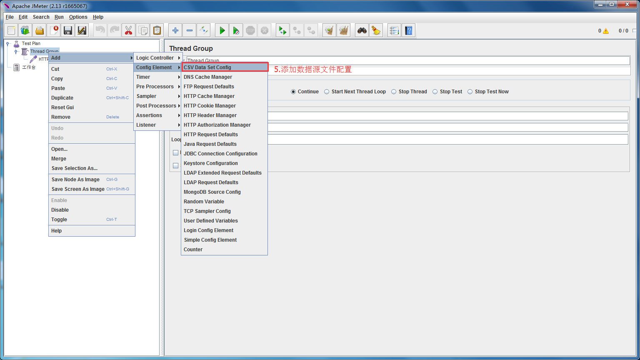This screenshot has width=640, height=360.
Task: Open Search with the binoculars icon
Action: click(x=362, y=30)
